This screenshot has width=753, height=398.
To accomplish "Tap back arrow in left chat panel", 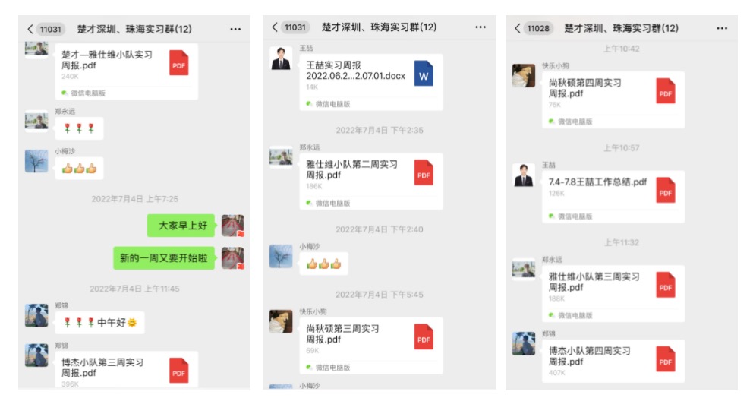I will point(30,30).
